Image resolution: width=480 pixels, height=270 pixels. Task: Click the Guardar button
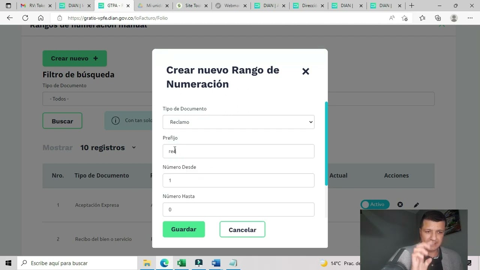184,229
